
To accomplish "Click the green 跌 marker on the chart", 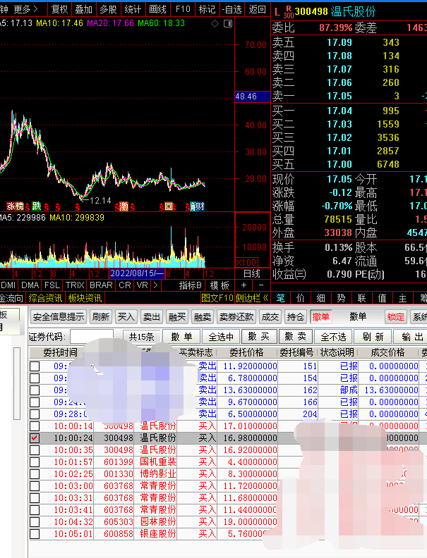I will 36,206.
